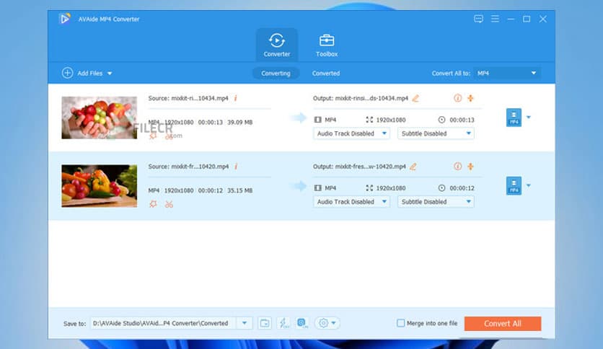Open the gear settings button
Screen dimensions: 603x349
point(327,323)
